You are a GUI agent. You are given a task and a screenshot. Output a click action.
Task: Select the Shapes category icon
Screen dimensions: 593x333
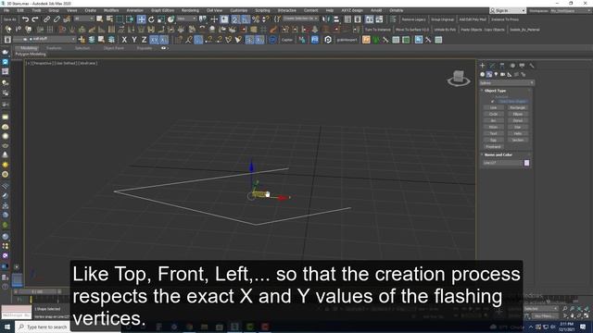[x=489, y=74]
